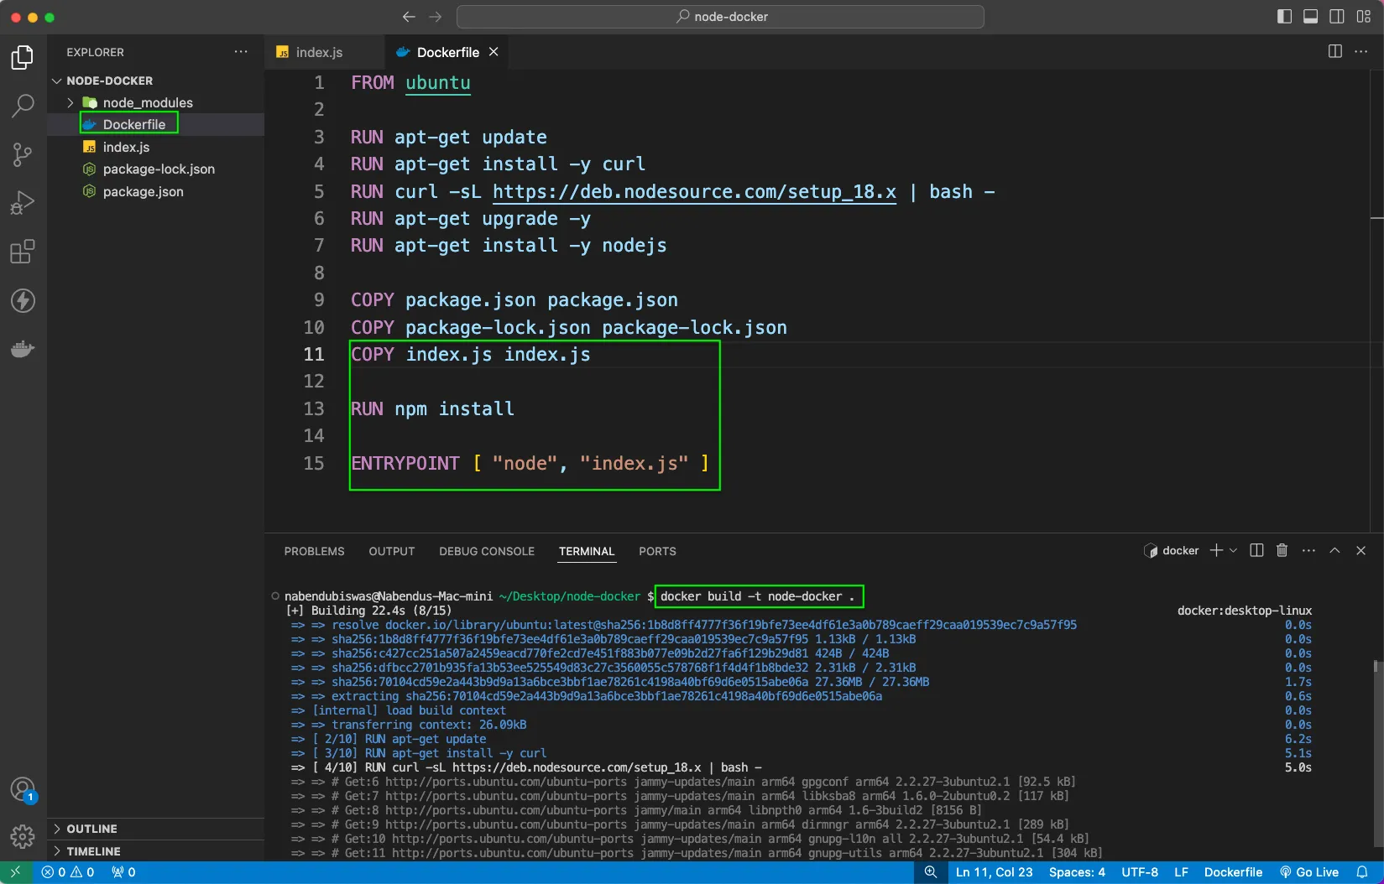Switch to DEBUG CONSOLE tab
Image resolution: width=1384 pixels, height=884 pixels.
(x=487, y=551)
